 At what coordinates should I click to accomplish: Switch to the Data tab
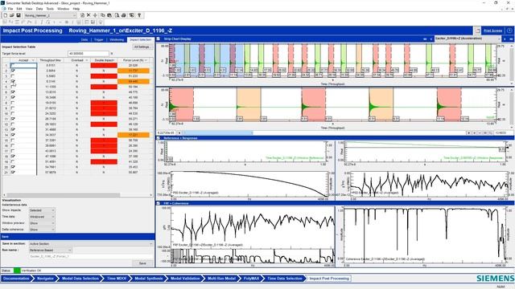[84, 39]
